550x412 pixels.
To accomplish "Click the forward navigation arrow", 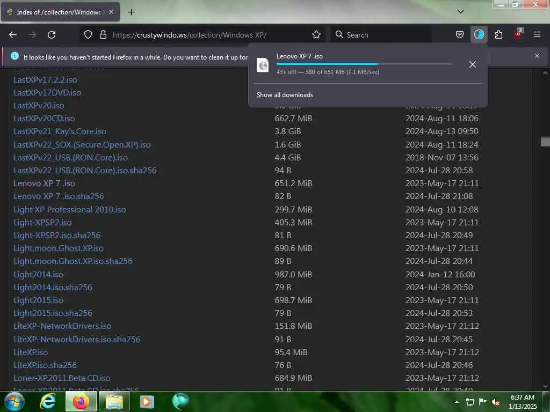I will (32, 35).
